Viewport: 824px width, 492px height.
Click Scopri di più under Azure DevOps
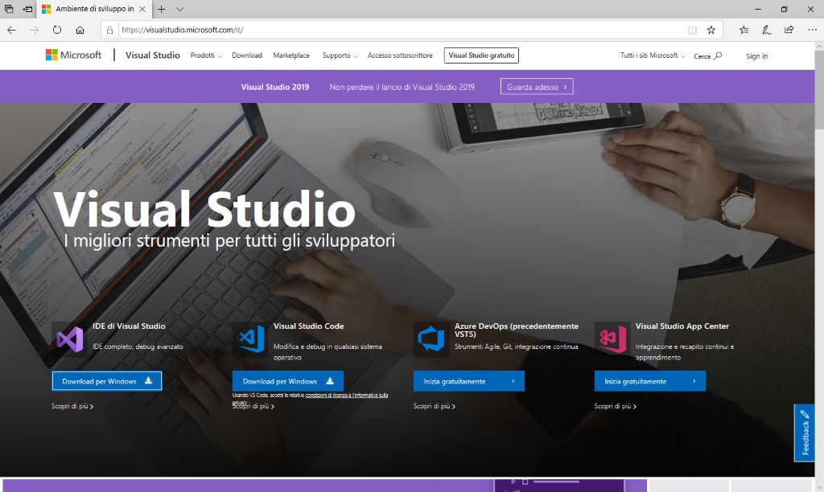pos(434,406)
